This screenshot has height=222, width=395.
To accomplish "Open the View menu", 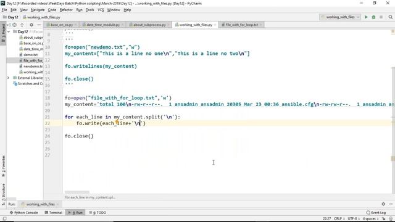I will coord(23,10).
